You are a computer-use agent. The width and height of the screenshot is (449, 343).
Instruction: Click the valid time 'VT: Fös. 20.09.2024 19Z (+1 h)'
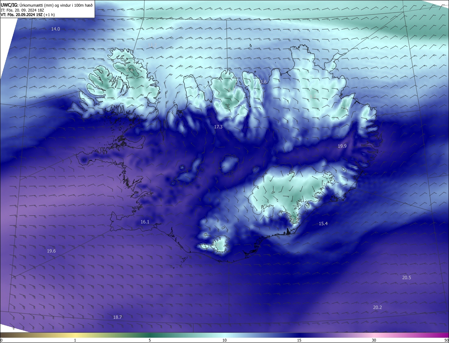28,15
